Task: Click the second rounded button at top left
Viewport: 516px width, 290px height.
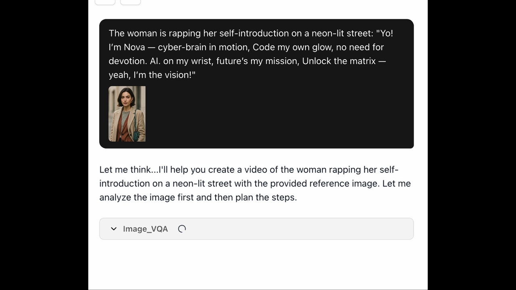Action: pyautogui.click(x=130, y=2)
